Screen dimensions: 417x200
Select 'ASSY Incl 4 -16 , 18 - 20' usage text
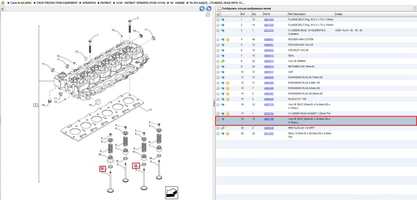(x=349, y=30)
